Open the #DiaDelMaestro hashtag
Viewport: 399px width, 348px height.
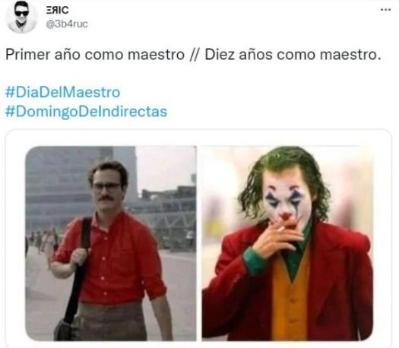pos(62,92)
